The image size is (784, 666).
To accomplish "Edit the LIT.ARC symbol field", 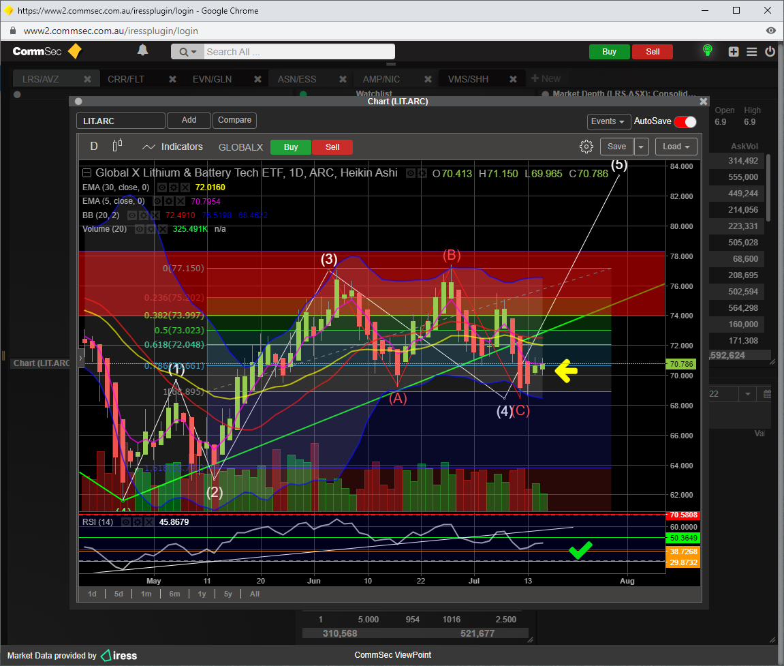I will (121, 121).
